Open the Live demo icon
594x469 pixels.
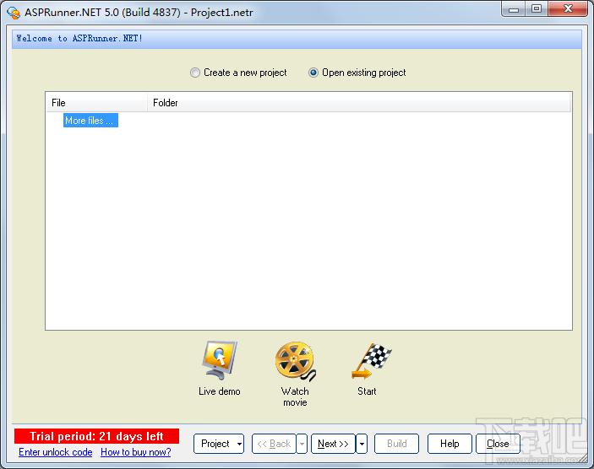220,360
